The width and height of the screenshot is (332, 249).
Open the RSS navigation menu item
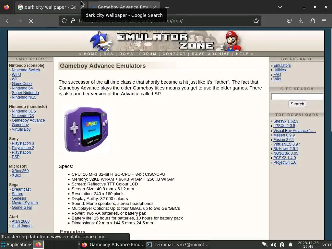point(108,54)
